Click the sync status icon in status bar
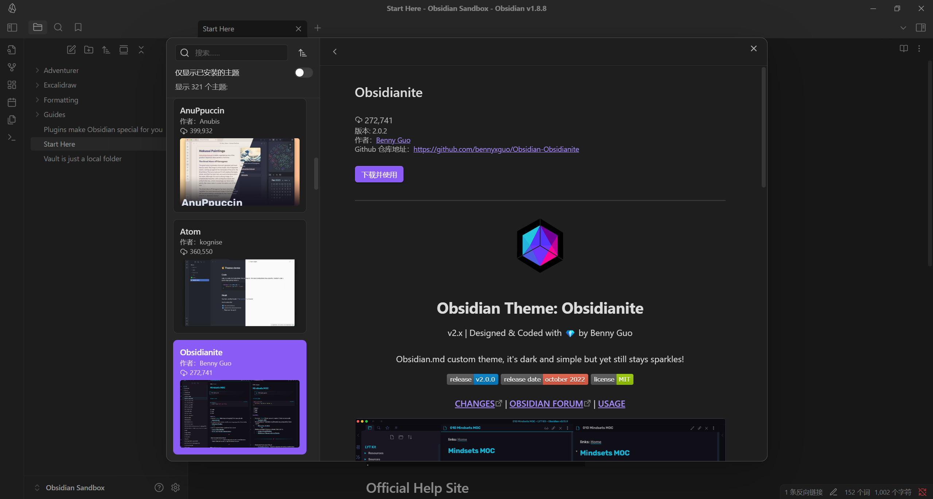This screenshot has width=933, height=499. click(922, 492)
